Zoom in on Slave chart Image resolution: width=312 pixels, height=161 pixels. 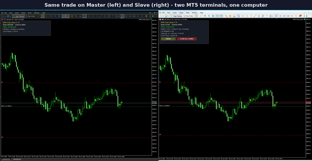pyautogui.click(x=205, y=16)
